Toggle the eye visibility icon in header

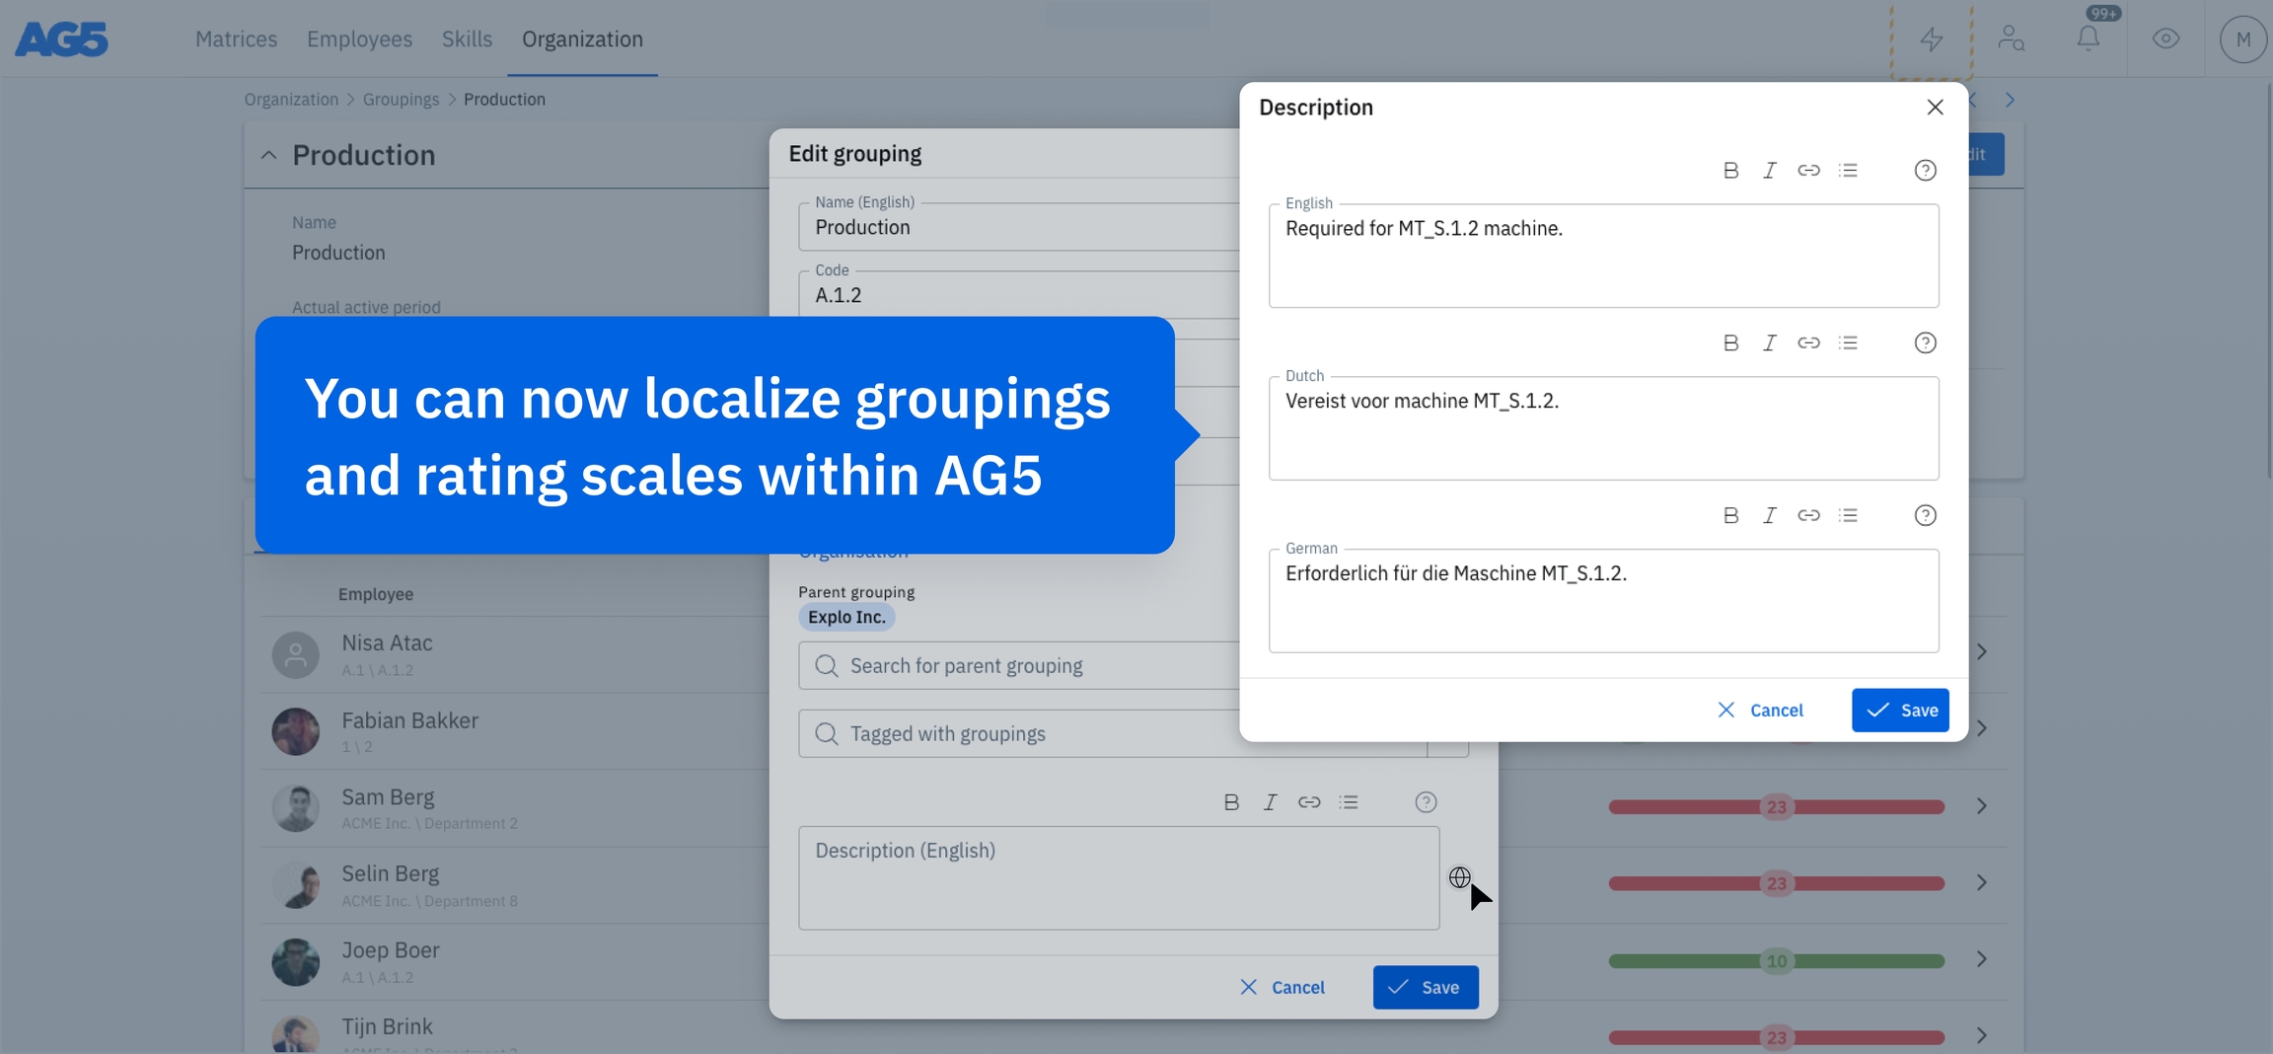coord(2165,39)
